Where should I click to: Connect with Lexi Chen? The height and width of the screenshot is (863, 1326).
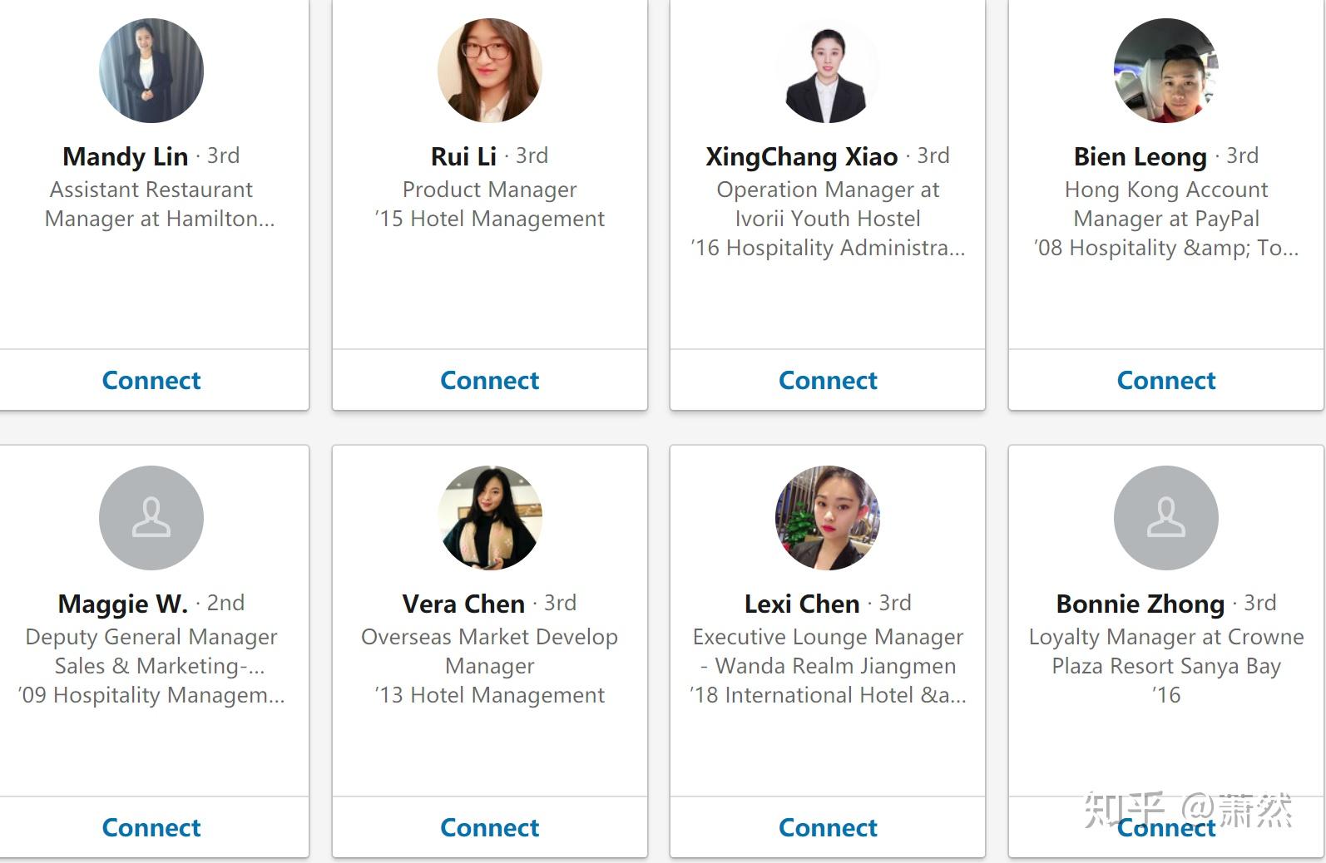tap(828, 827)
